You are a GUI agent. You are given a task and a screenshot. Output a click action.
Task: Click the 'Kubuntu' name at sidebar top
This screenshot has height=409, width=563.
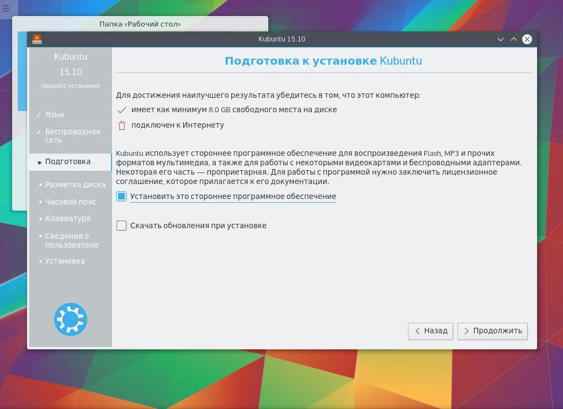(71, 57)
